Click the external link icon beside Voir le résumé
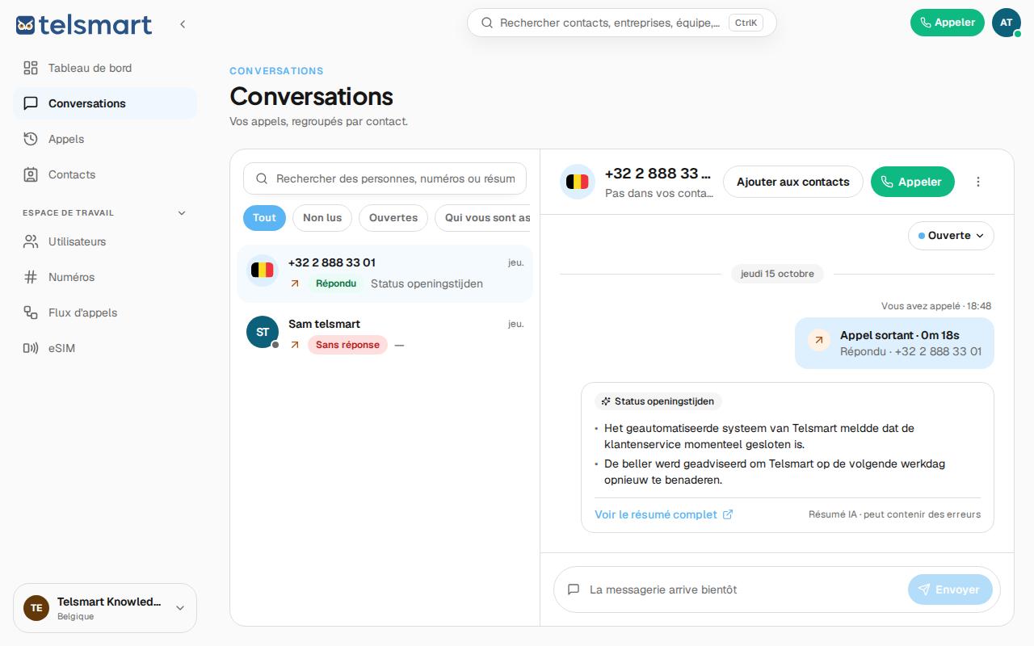This screenshot has height=646, width=1034. [728, 514]
